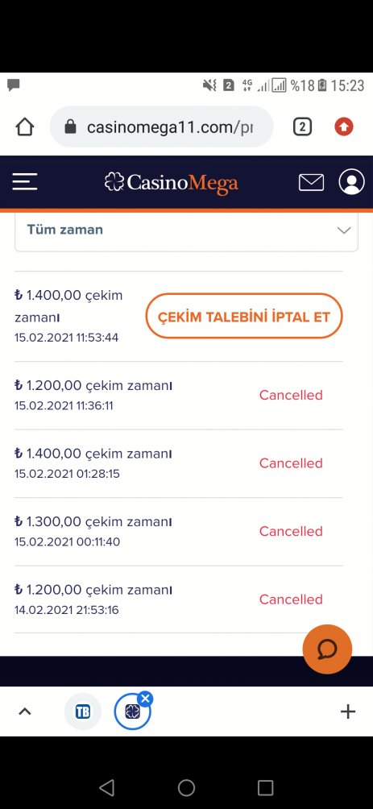Expand the bottom tab bar chevron
Image resolution: width=373 pixels, height=809 pixels.
coord(25,712)
